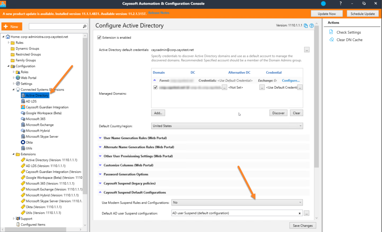Click the Microsoft Hybrid icon

(23, 130)
